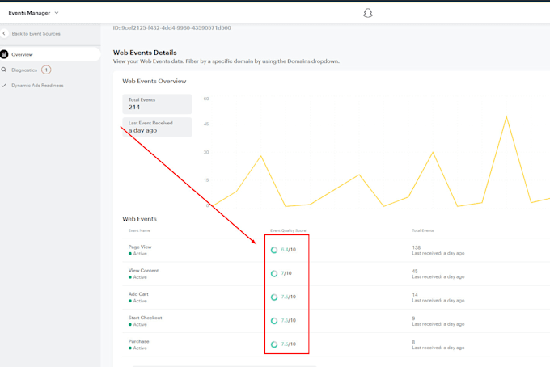Select the Overview sidebar item
This screenshot has width=550, height=367.
click(x=50, y=54)
